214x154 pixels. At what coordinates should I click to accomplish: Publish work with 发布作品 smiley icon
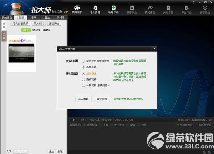click(x=205, y=9)
